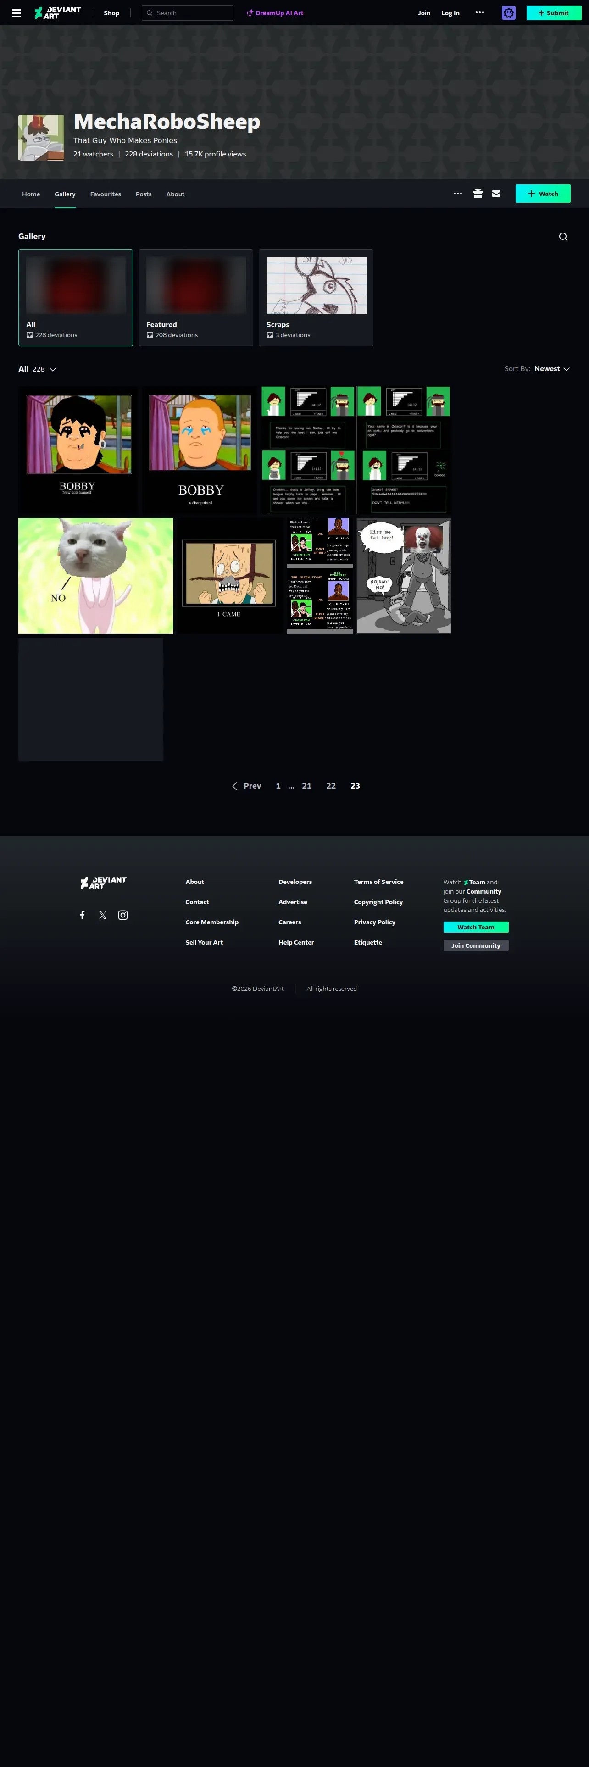
Task: Open the Team link in footer
Action: pos(474,883)
